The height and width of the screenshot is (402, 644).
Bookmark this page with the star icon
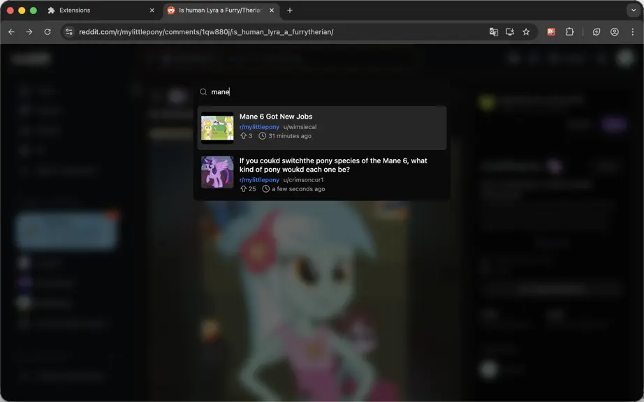click(x=526, y=31)
